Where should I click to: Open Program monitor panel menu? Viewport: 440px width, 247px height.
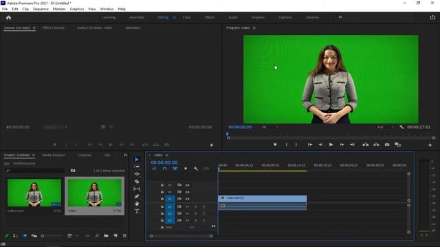coord(254,28)
